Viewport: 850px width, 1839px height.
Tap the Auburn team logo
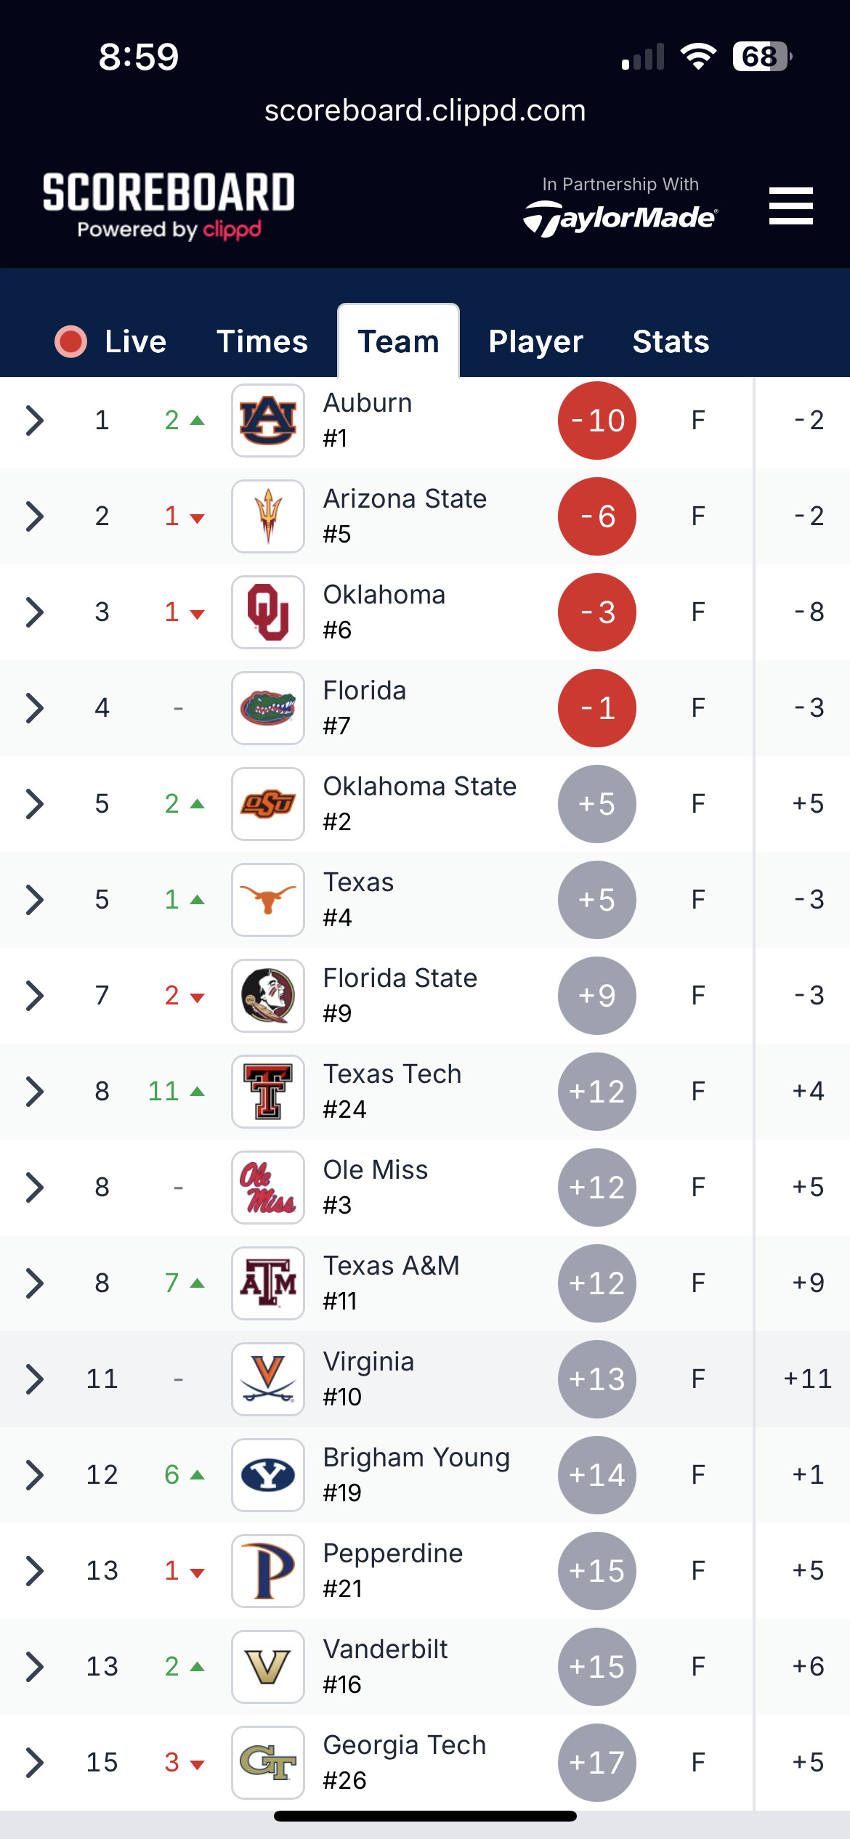coord(268,421)
